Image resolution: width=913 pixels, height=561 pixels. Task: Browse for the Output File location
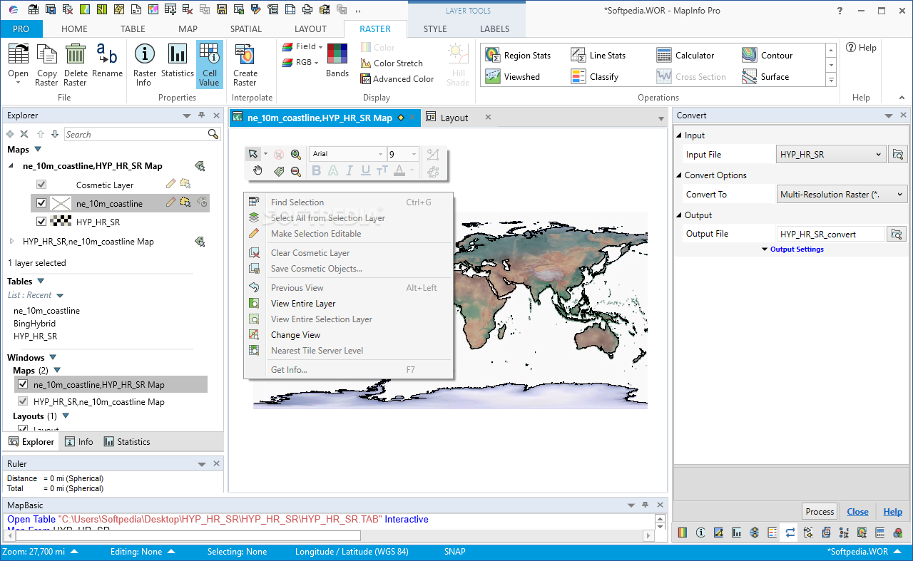[x=897, y=234]
